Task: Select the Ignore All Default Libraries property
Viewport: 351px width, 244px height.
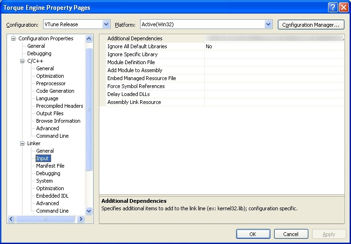Action: tap(137, 46)
